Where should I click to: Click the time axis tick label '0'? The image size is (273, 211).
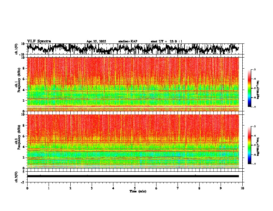[x=27, y=188]
